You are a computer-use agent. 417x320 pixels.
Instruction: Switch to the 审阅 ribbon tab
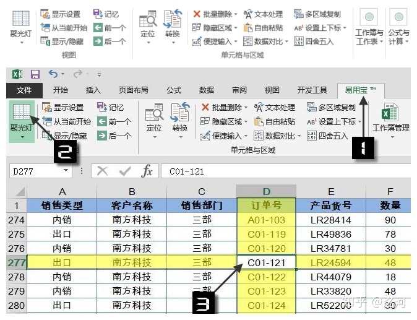[x=239, y=90]
